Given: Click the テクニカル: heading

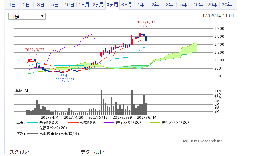Looking at the screenshot, I should point(93,152).
